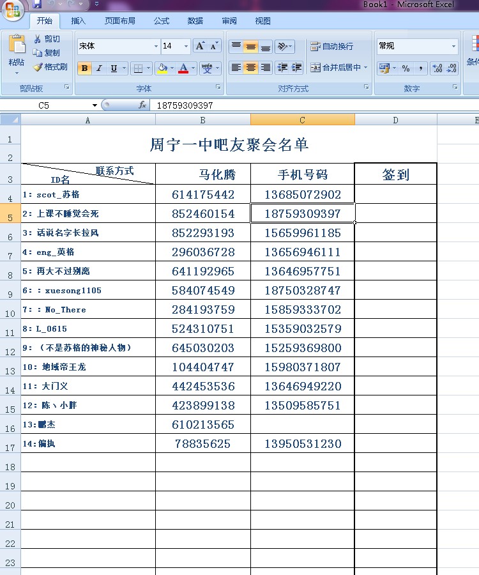Toggle Italic formatting
Screen dimensions: 479x575
99,68
